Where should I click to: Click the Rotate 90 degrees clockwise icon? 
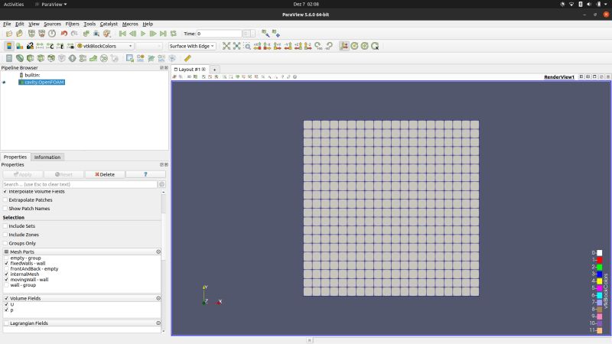tap(318, 46)
